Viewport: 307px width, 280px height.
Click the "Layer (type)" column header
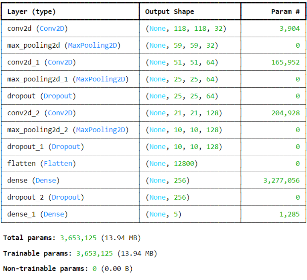tap(31, 12)
